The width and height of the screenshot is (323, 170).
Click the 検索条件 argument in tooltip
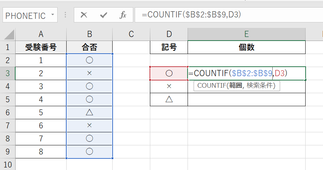pyautogui.click(x=261, y=86)
